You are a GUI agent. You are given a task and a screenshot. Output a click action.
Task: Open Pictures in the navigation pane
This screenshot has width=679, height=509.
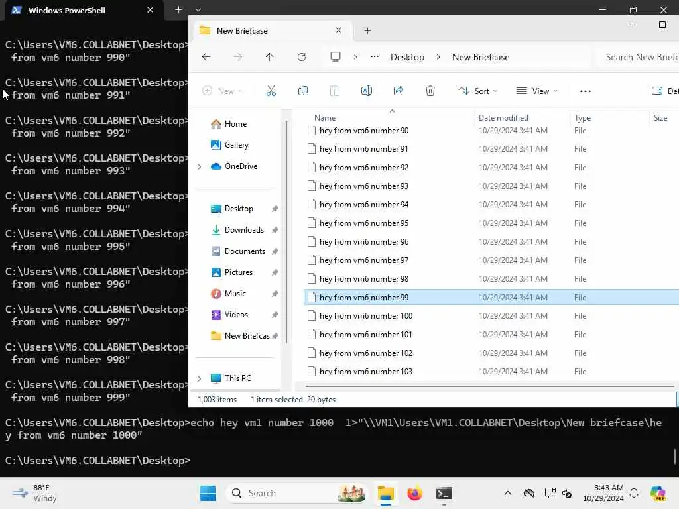[232, 272]
